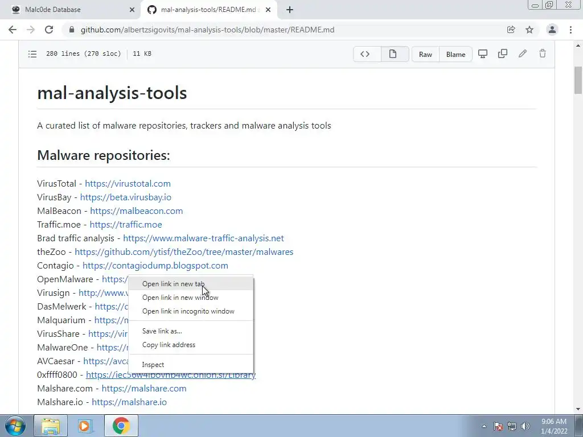583x437 pixels.
Task: Open the virustotal.com link
Action: coord(128,184)
